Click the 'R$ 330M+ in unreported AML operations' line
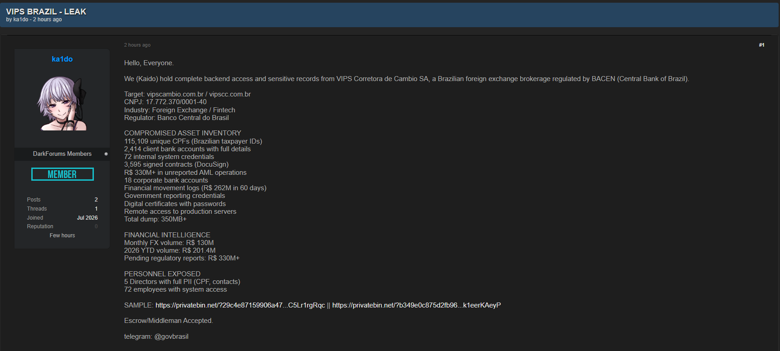The width and height of the screenshot is (780, 351). coord(185,173)
